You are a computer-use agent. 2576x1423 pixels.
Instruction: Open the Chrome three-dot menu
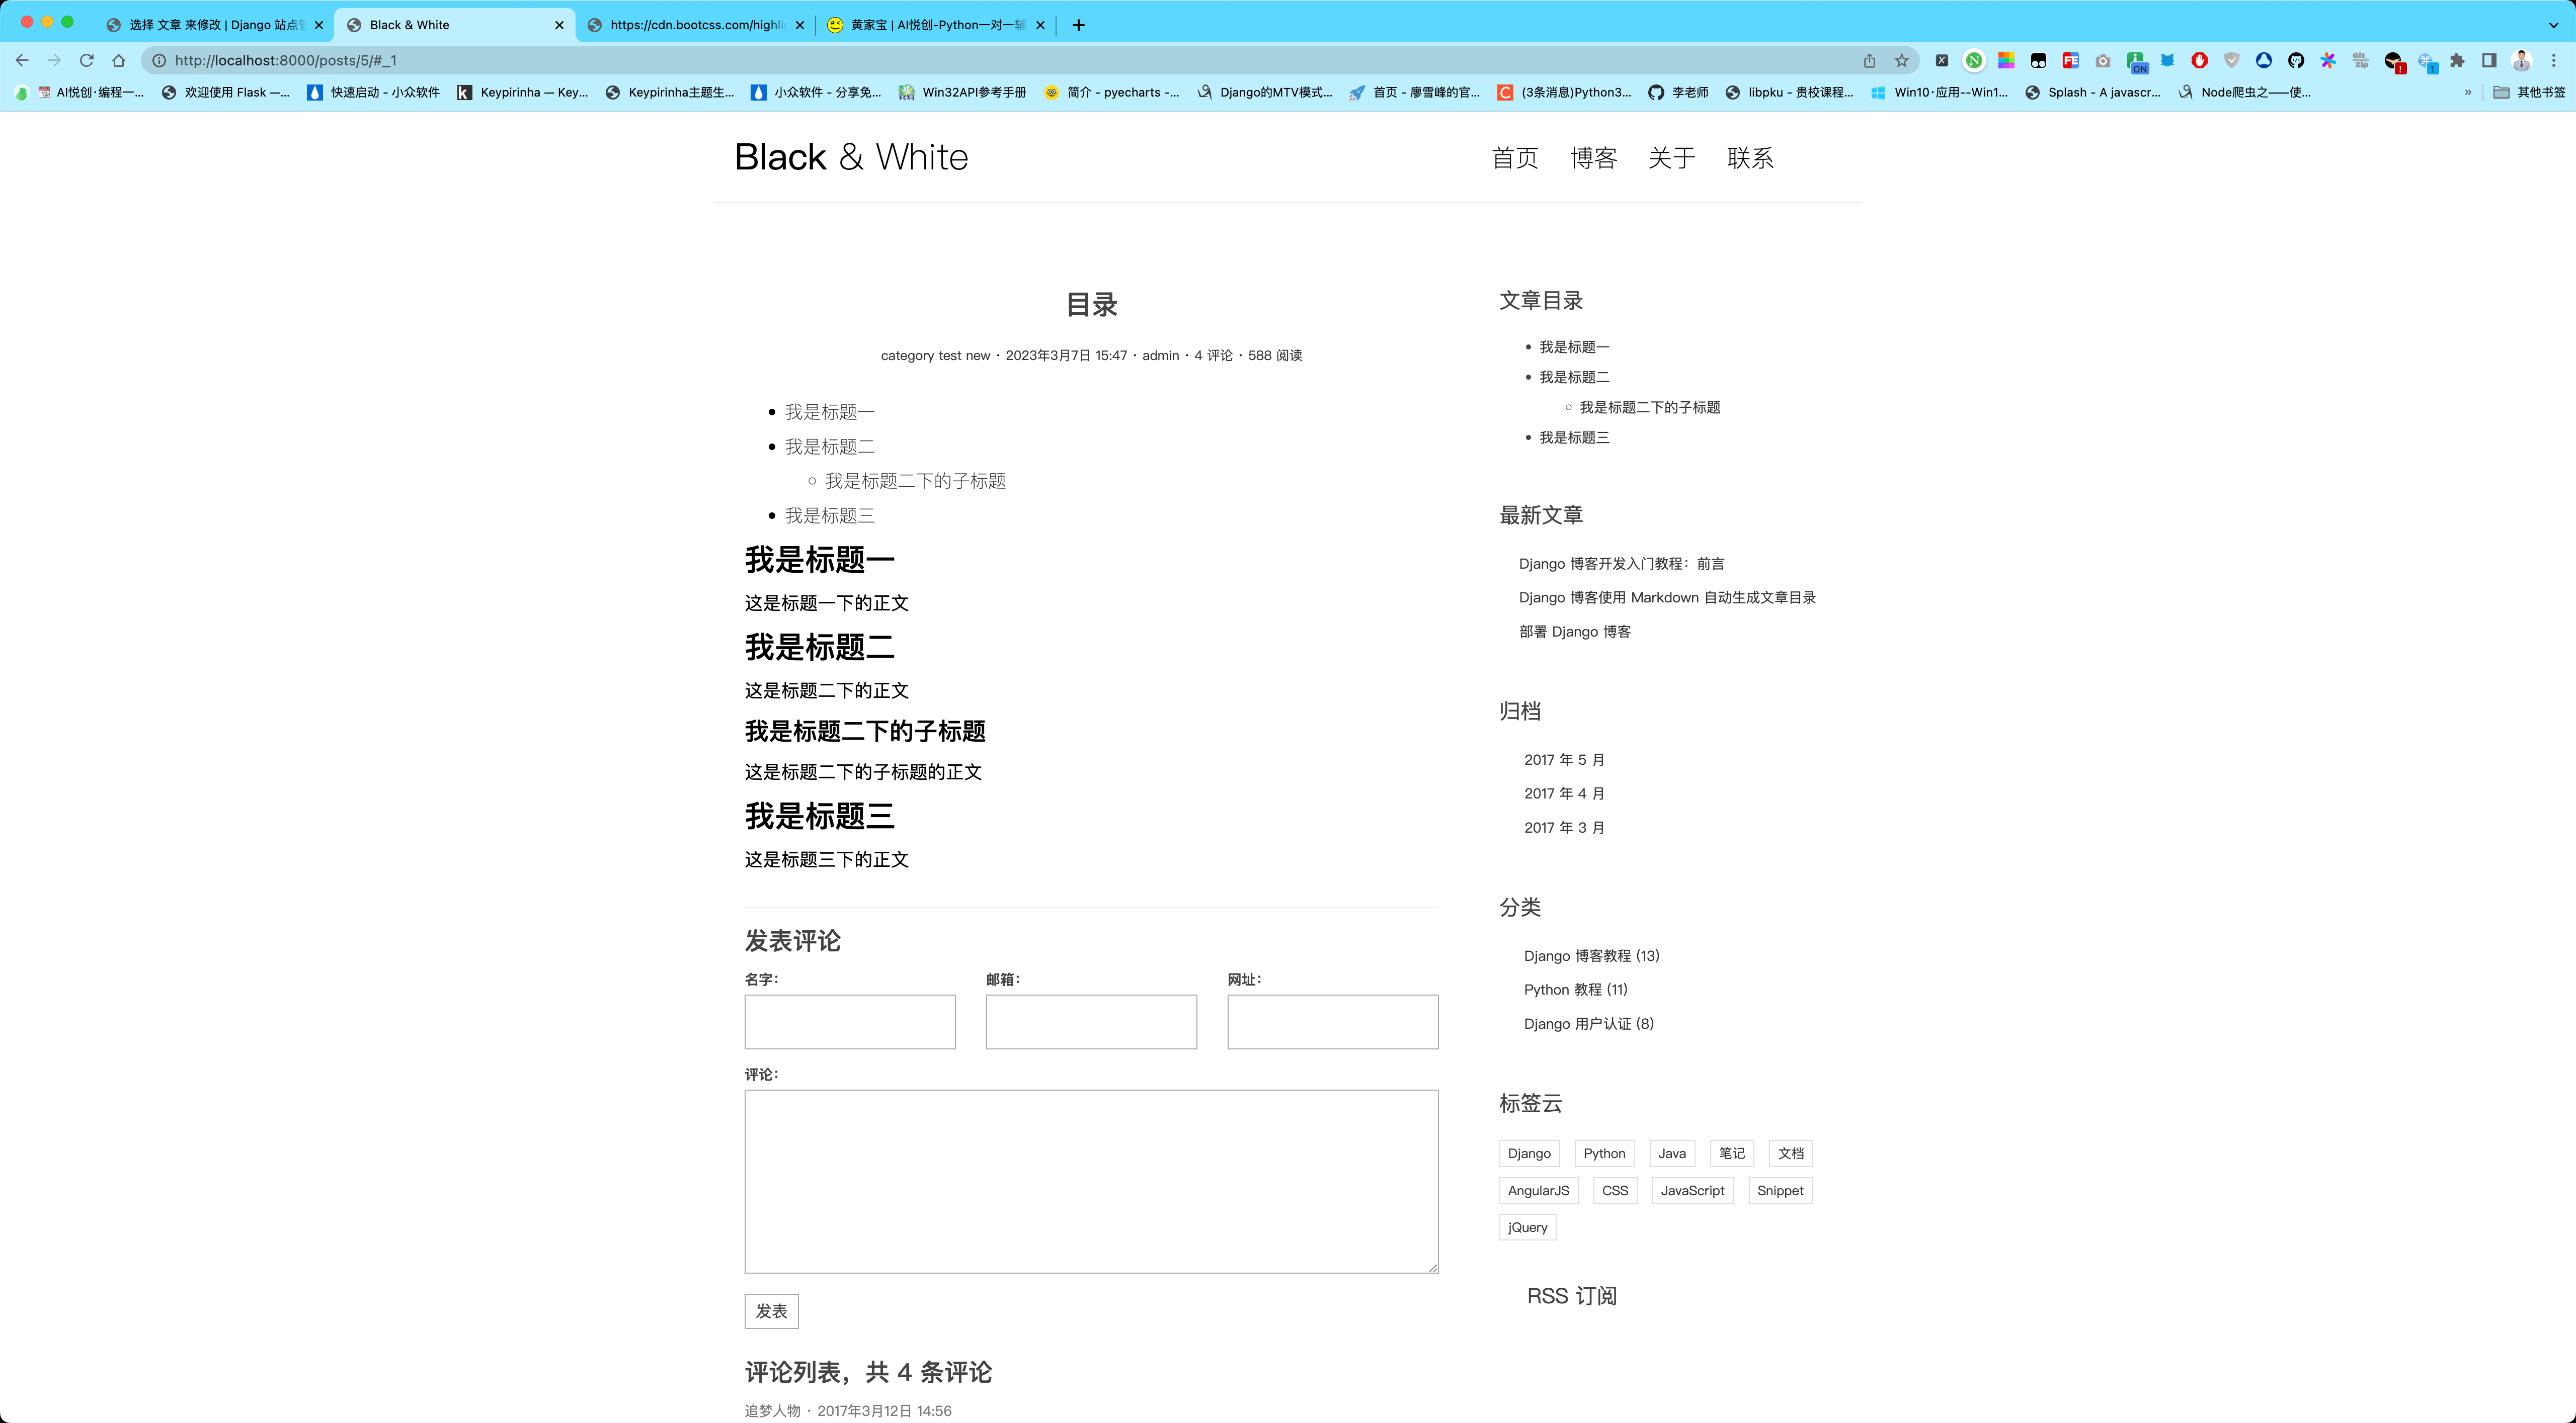pos(2553,60)
